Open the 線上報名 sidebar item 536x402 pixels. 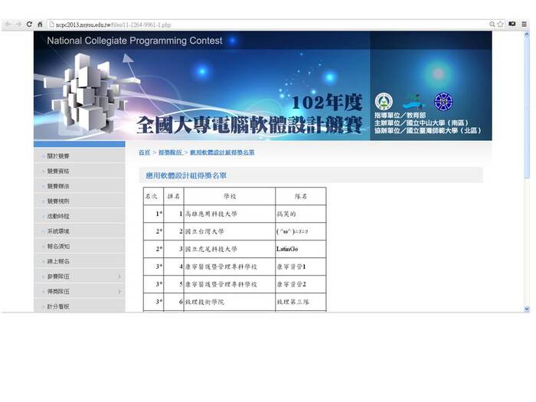(x=80, y=261)
